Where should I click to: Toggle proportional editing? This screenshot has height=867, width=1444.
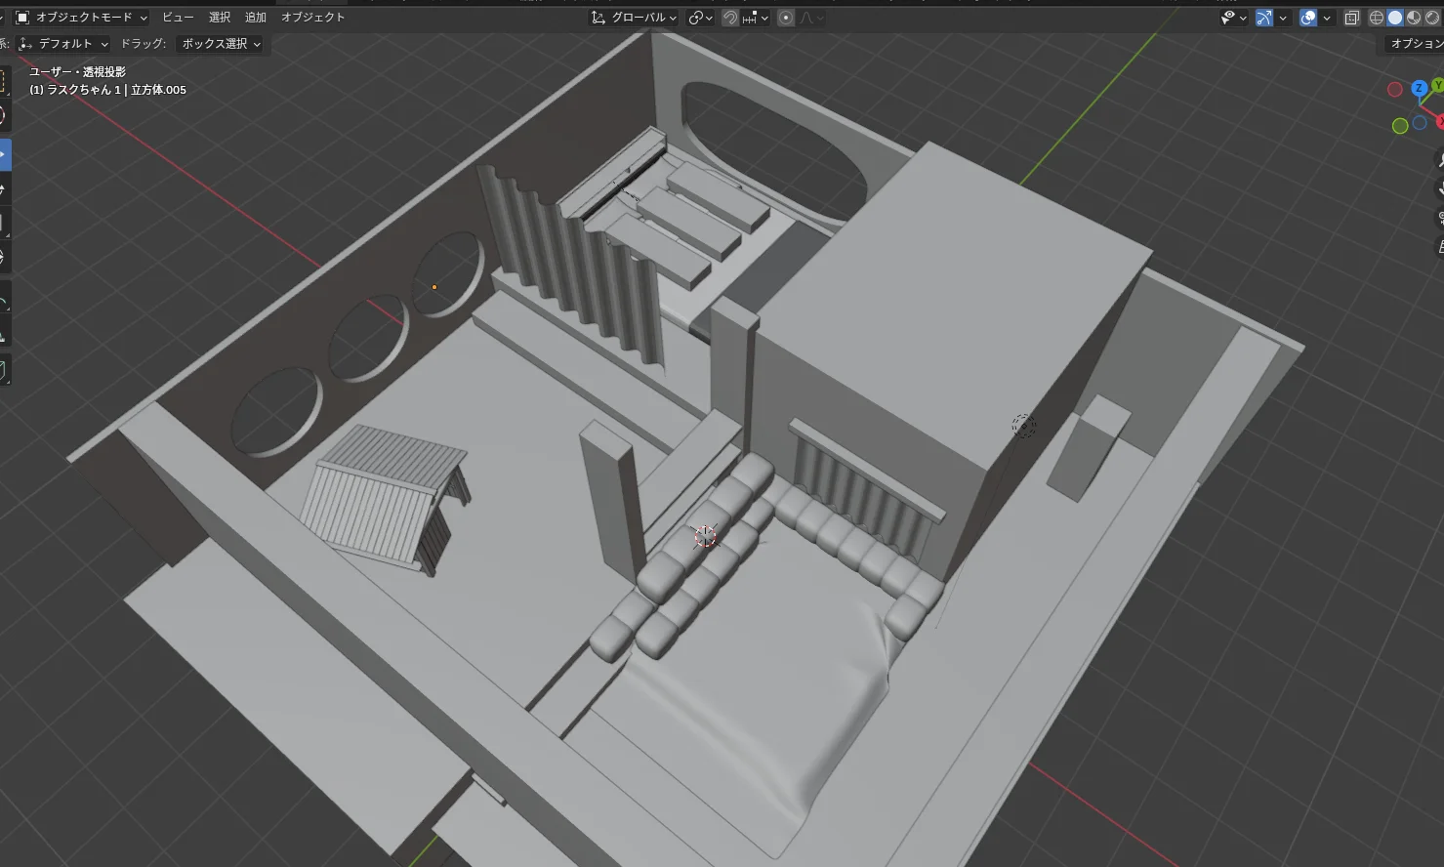coord(786,18)
